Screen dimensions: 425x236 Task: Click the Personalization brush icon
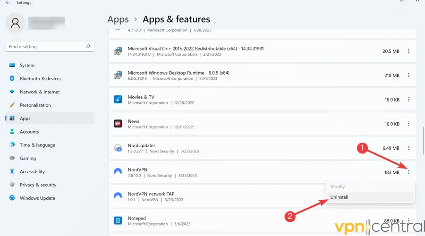click(12, 105)
